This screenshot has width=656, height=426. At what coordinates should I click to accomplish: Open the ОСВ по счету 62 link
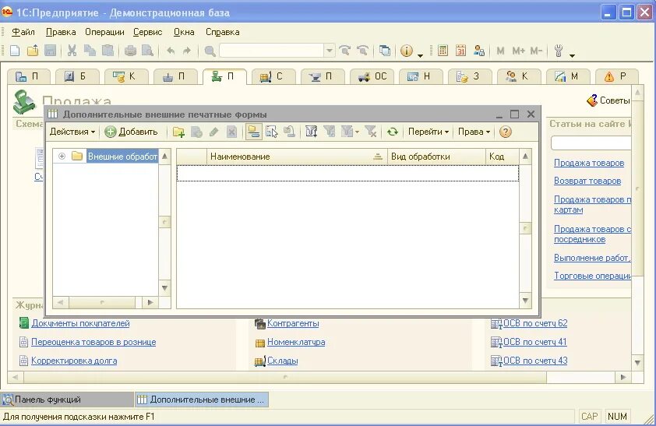(x=535, y=323)
